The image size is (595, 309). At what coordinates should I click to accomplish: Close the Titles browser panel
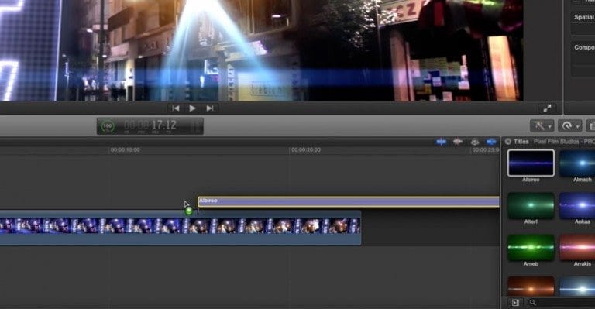point(507,142)
